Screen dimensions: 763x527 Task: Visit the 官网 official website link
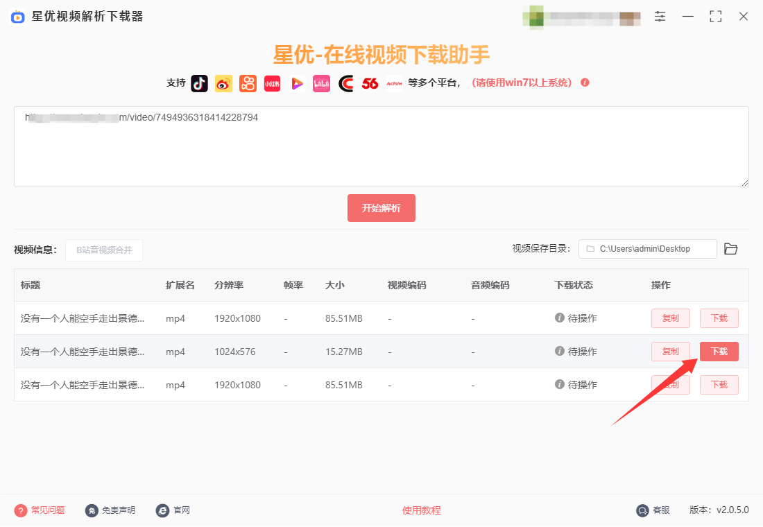point(173,510)
